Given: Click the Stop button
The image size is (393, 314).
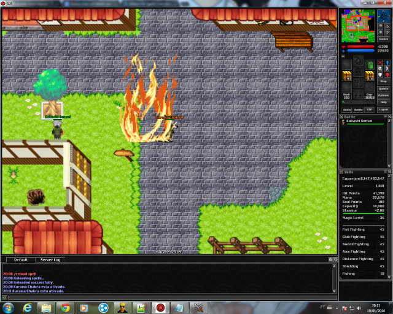Looking at the screenshot, I should 384,82.
